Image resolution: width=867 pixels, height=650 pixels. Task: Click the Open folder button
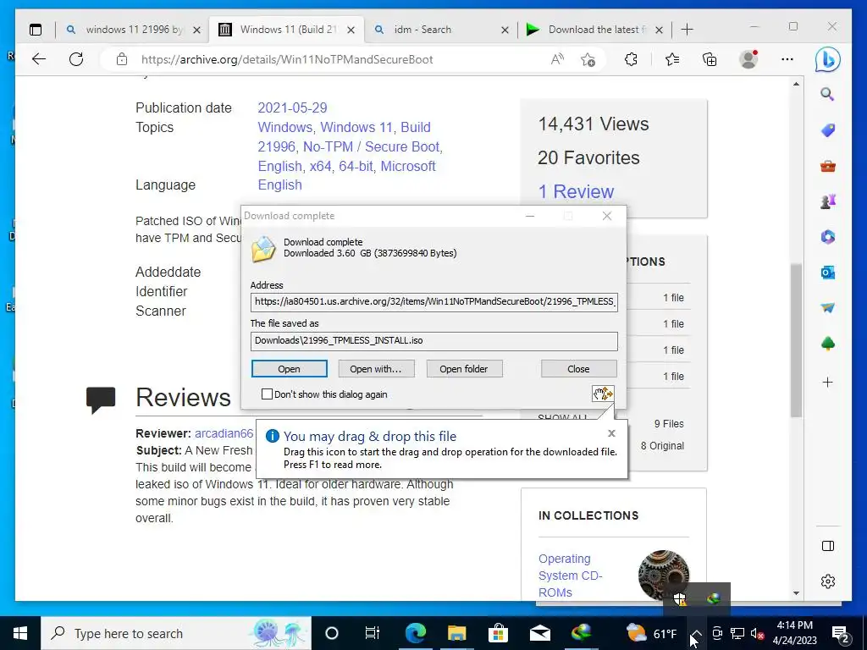tap(464, 369)
